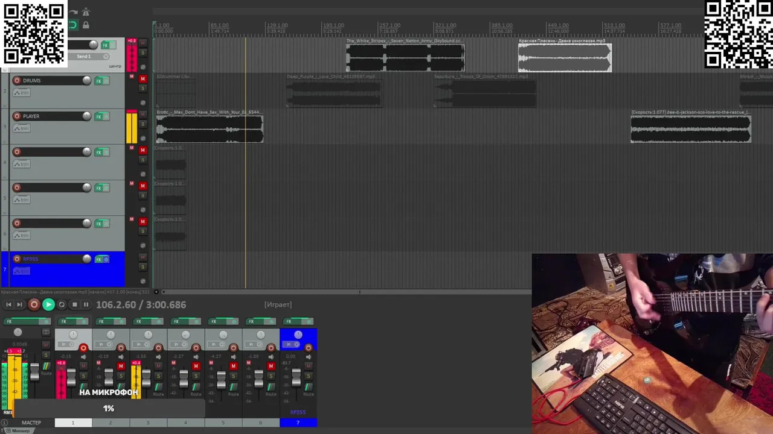Click the time display 106.2.60 / 3:00.686
Image resolution: width=773 pixels, height=434 pixels.
pos(141,305)
